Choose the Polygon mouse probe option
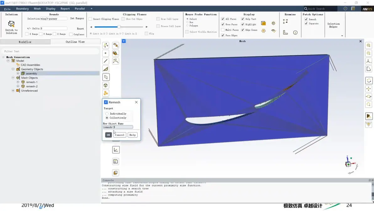 (188, 25)
